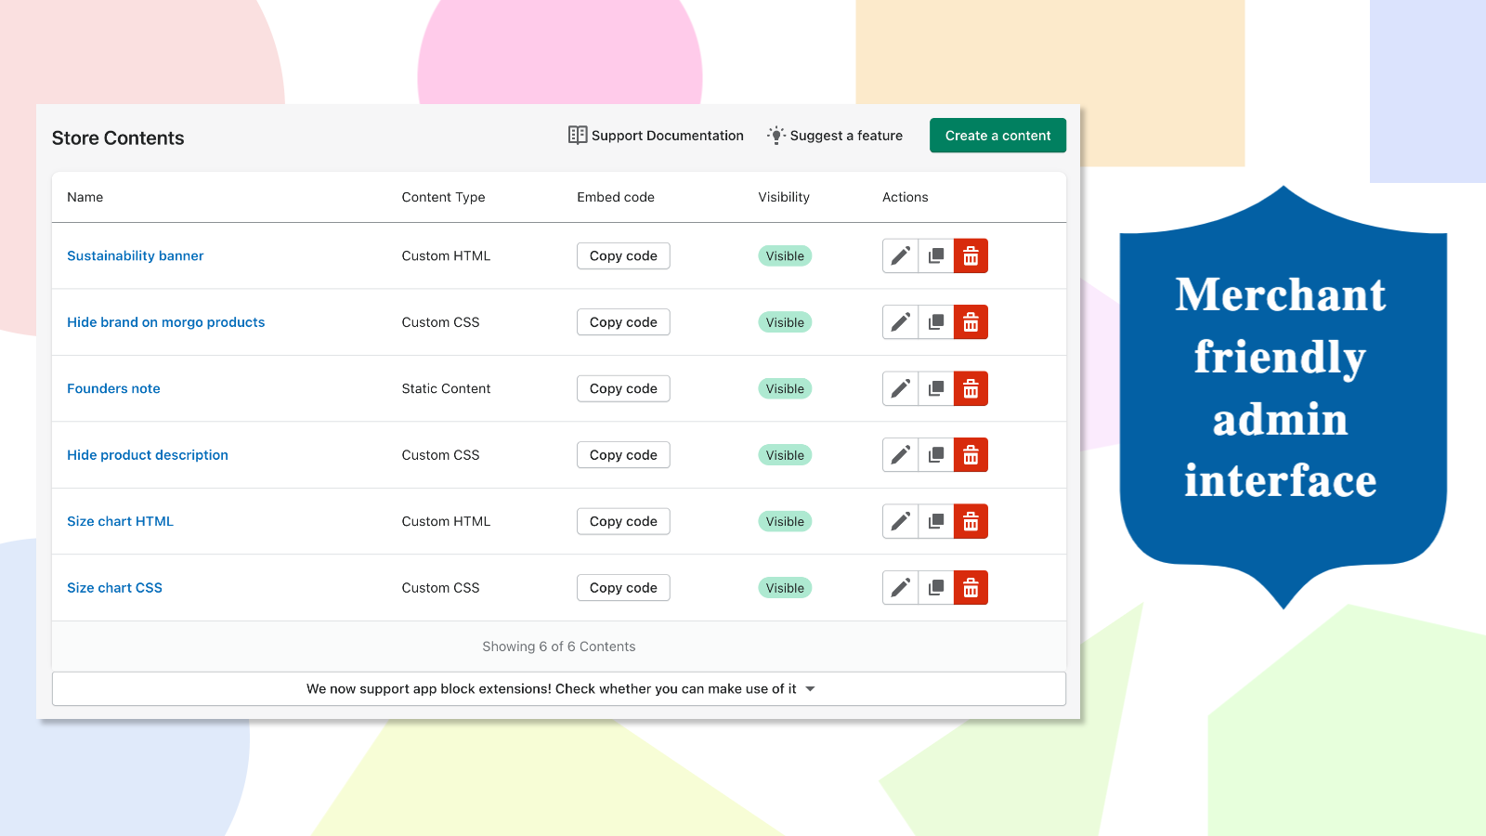Screen dimensions: 1486x836
Task: Toggle visibility of the Sustainability banner
Action: click(x=785, y=255)
